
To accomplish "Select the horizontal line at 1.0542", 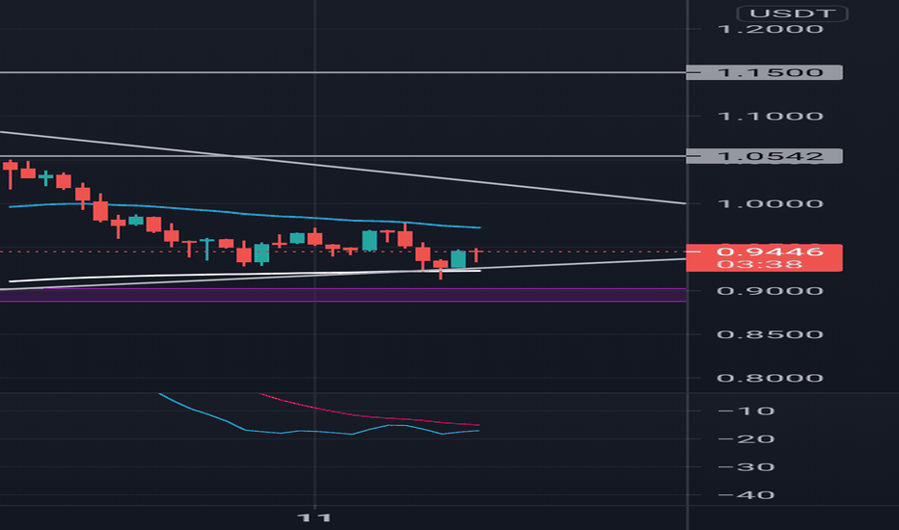I will (342, 156).
